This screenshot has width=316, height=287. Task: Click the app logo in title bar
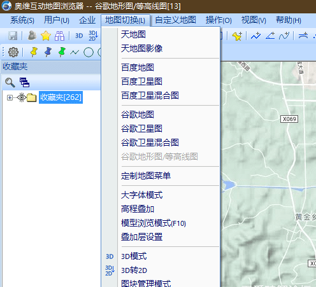6,6
